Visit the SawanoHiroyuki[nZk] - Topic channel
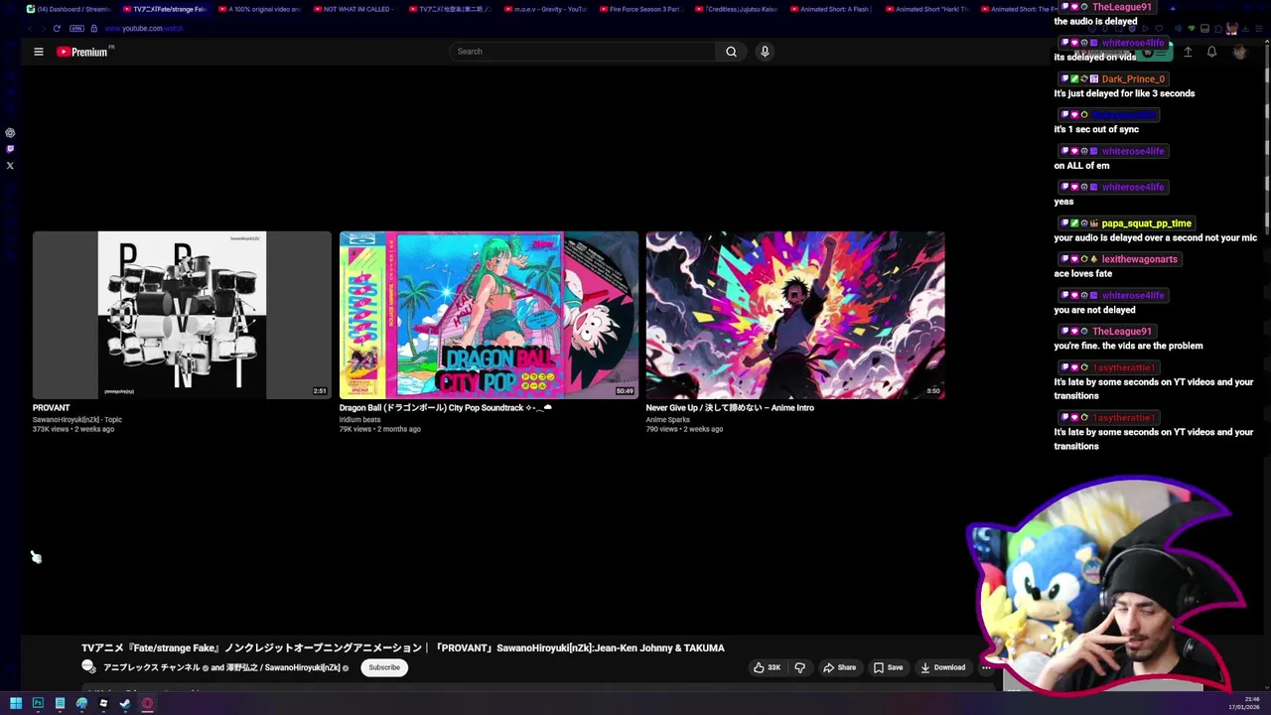Image resolution: width=1271 pixels, height=715 pixels. [x=76, y=420]
